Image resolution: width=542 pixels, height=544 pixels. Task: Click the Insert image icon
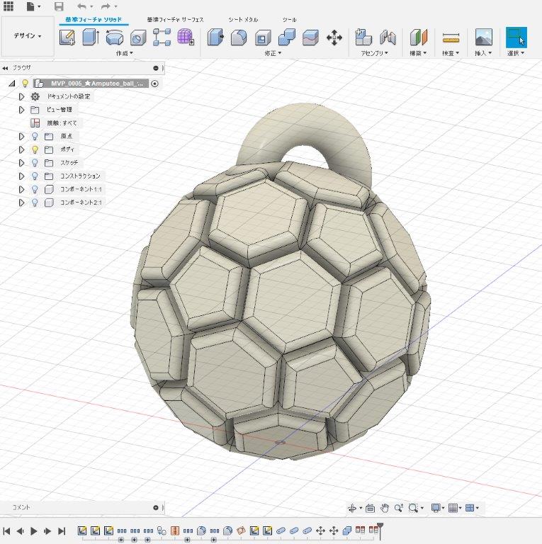point(484,37)
